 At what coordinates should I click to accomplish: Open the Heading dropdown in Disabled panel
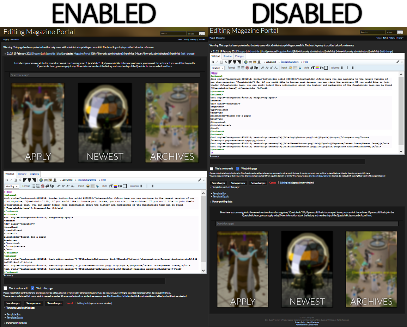[218, 68]
